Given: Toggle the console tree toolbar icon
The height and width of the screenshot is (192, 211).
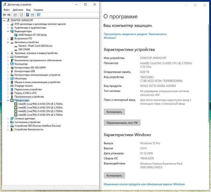Looking at the screenshot, I should click(15, 15).
